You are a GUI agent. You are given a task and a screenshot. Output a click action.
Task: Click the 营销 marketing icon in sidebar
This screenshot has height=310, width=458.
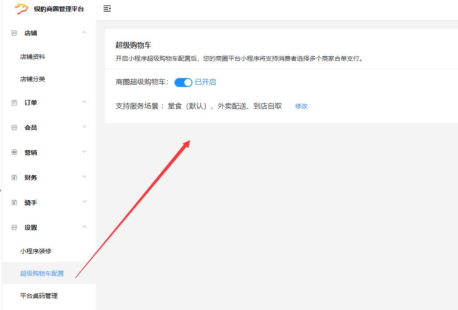tap(14, 153)
